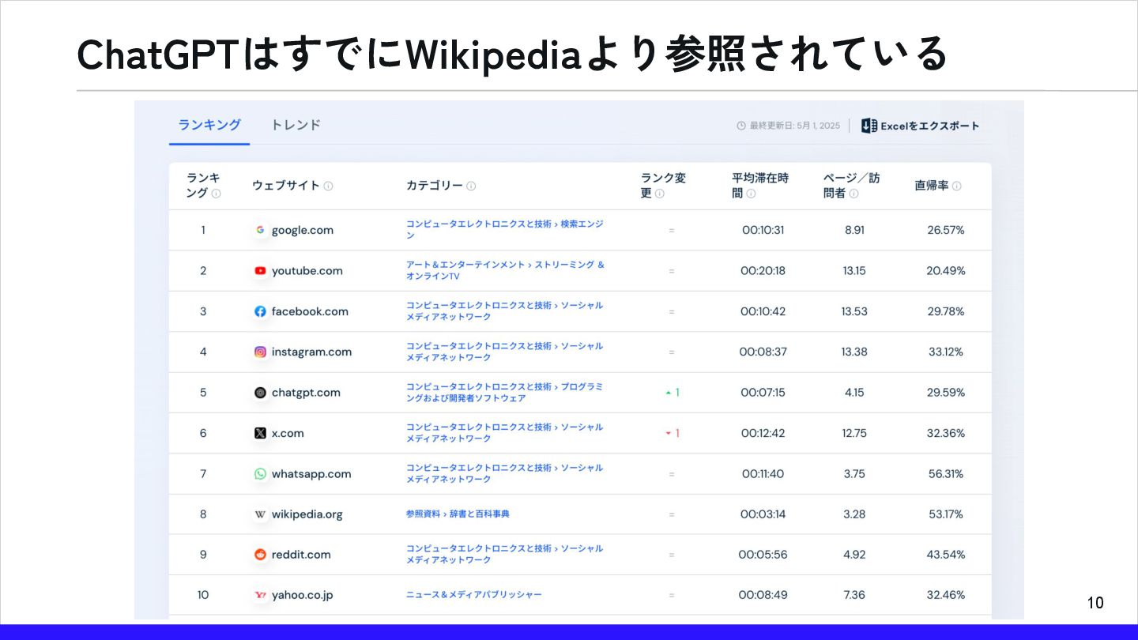This screenshot has height=640, width=1138.
Task: Click the slide page number 10
Action: click(1095, 604)
